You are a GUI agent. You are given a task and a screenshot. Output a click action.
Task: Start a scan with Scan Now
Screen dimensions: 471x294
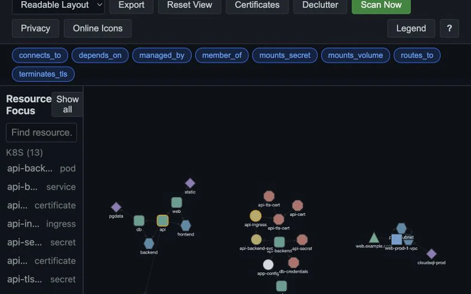click(x=381, y=5)
